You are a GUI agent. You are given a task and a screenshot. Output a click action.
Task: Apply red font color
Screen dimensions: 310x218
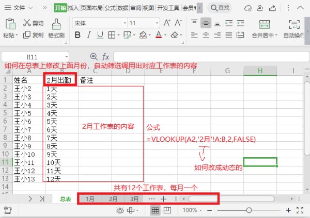(159, 35)
